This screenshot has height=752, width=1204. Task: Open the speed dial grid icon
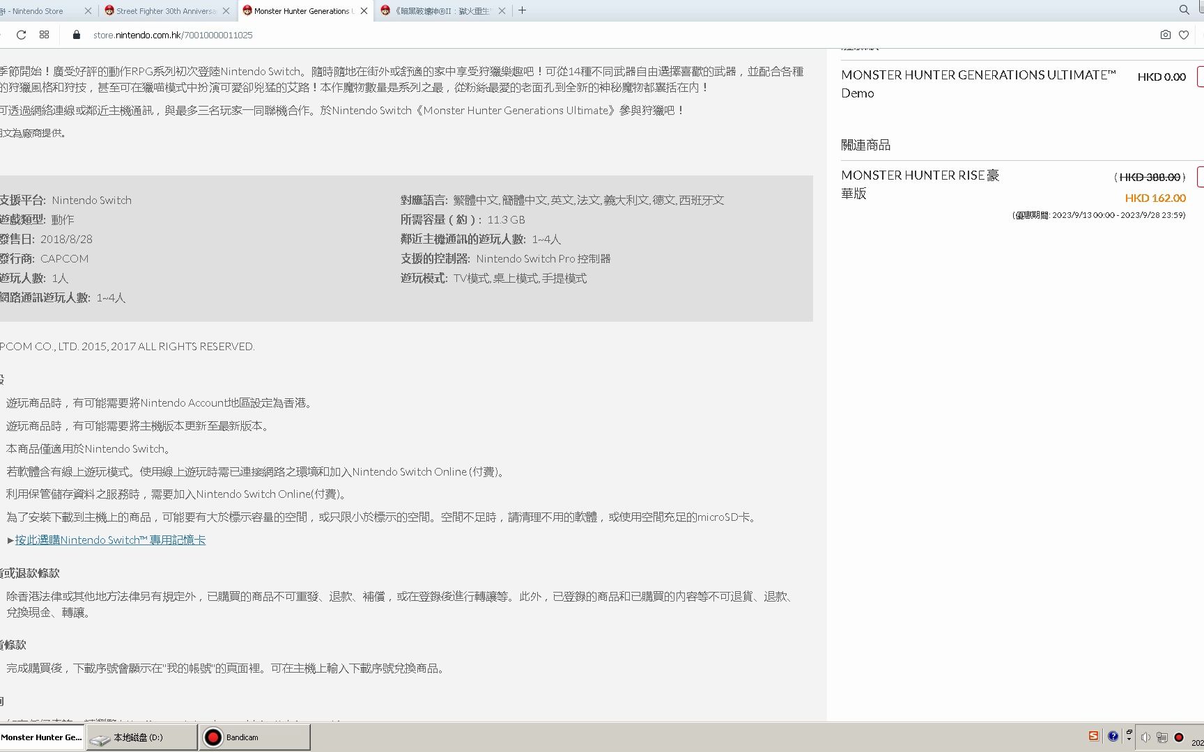(44, 35)
